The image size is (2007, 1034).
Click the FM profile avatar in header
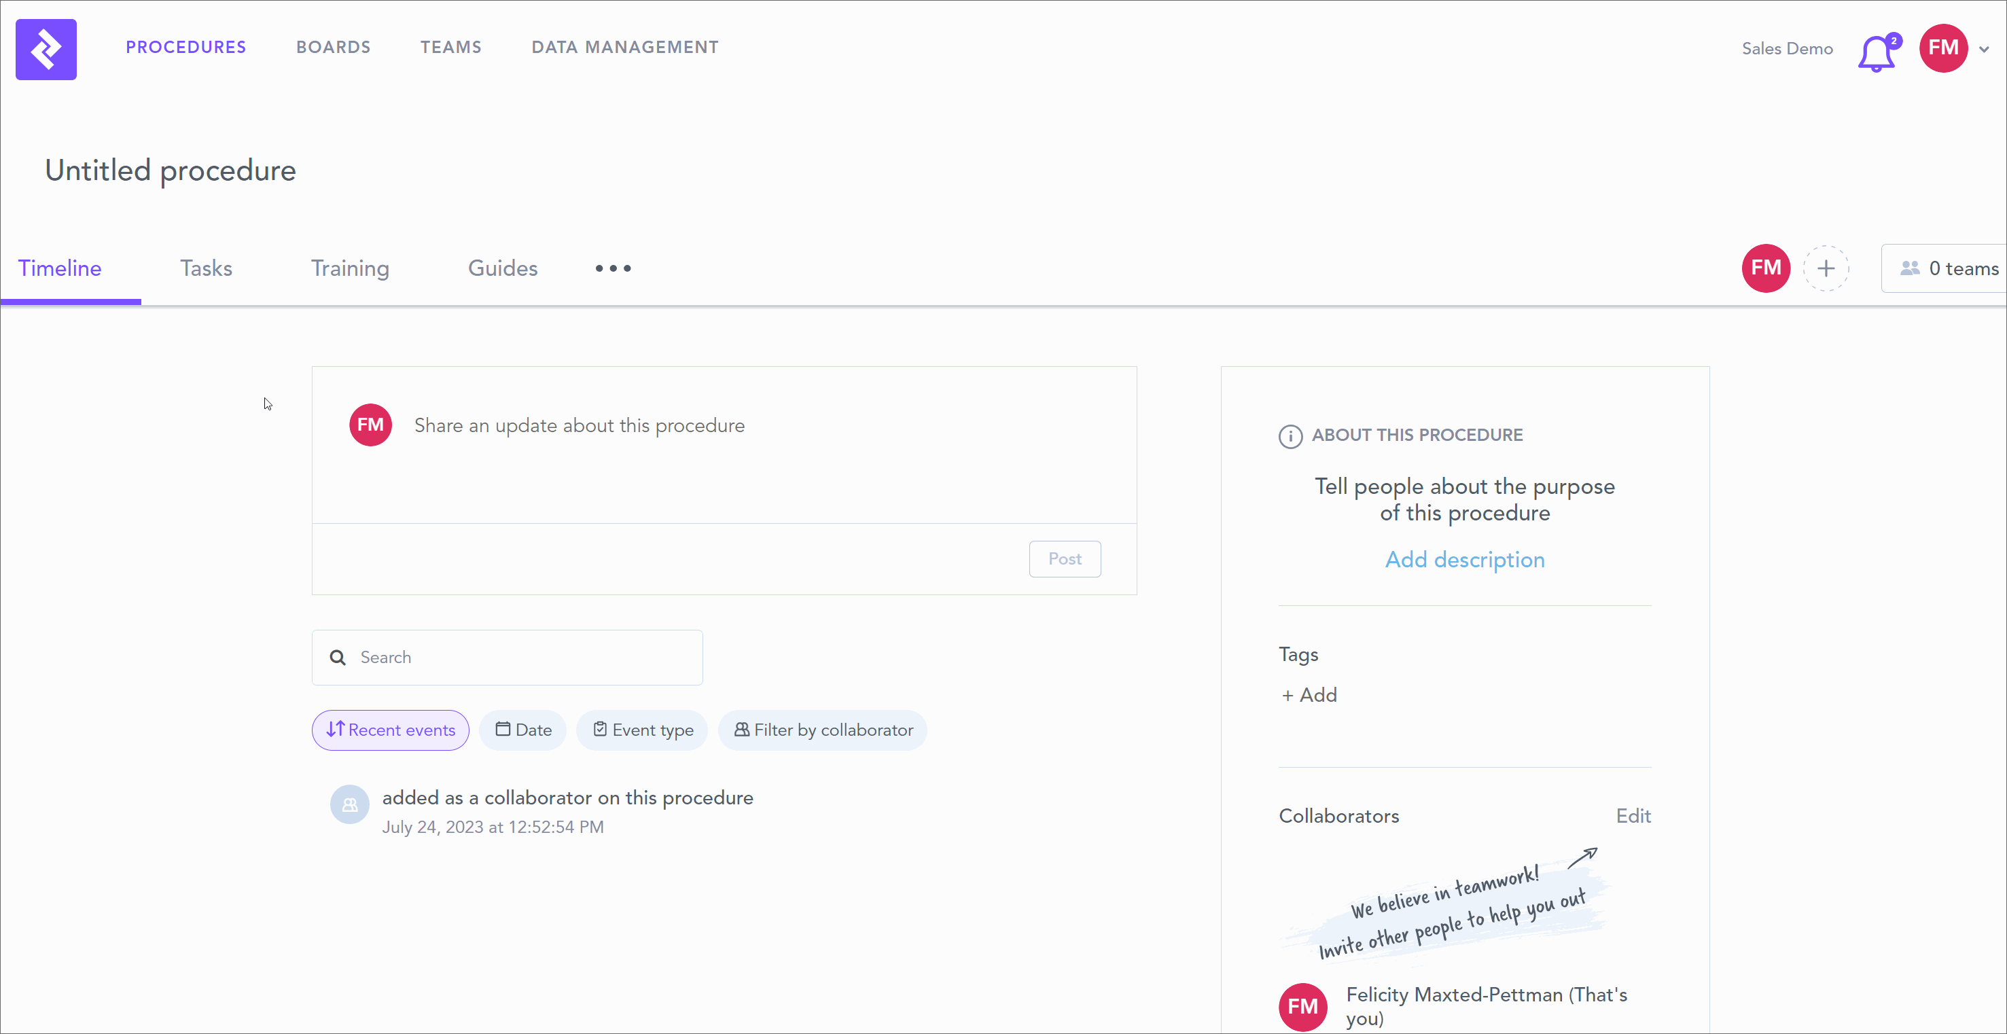1943,48
